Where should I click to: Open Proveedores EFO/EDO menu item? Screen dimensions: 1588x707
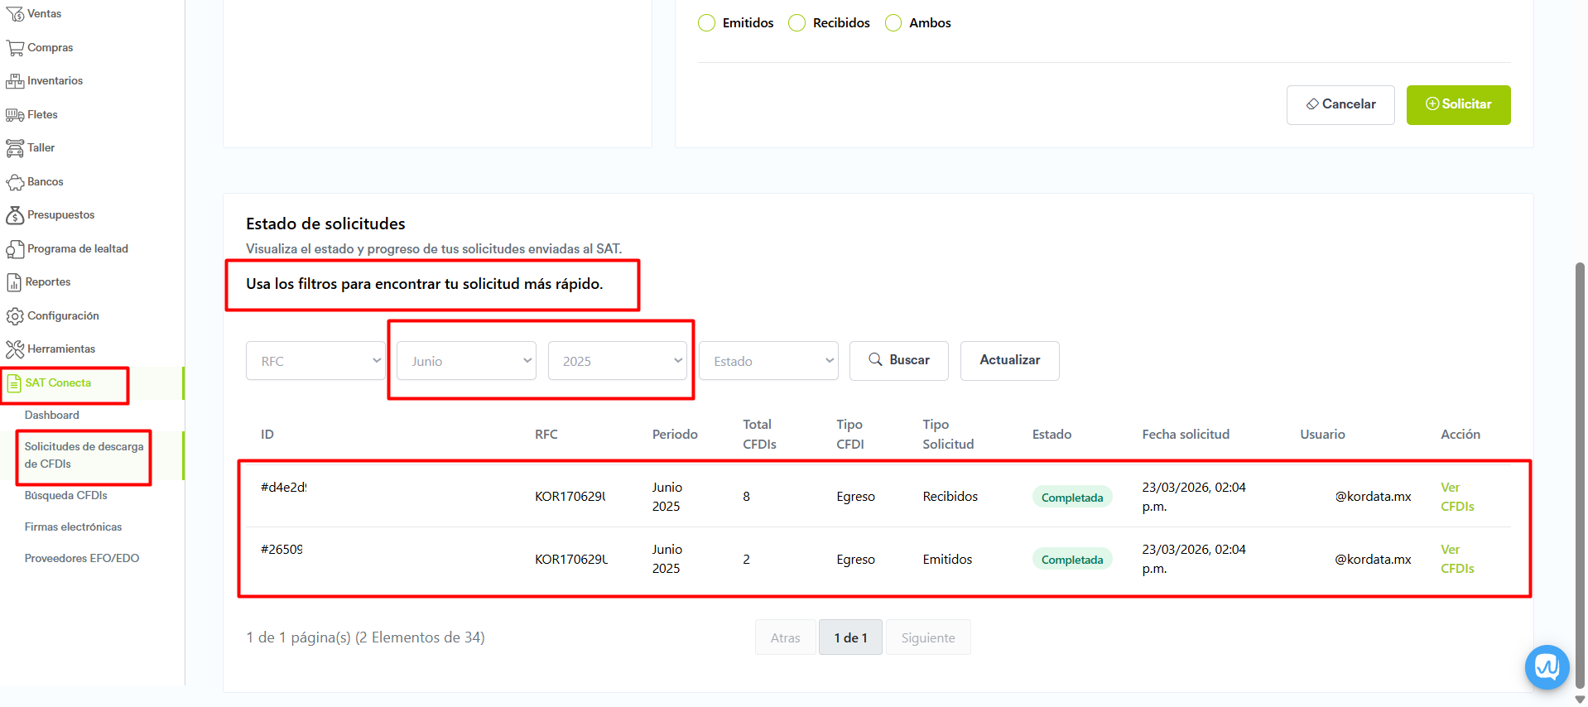[82, 558]
